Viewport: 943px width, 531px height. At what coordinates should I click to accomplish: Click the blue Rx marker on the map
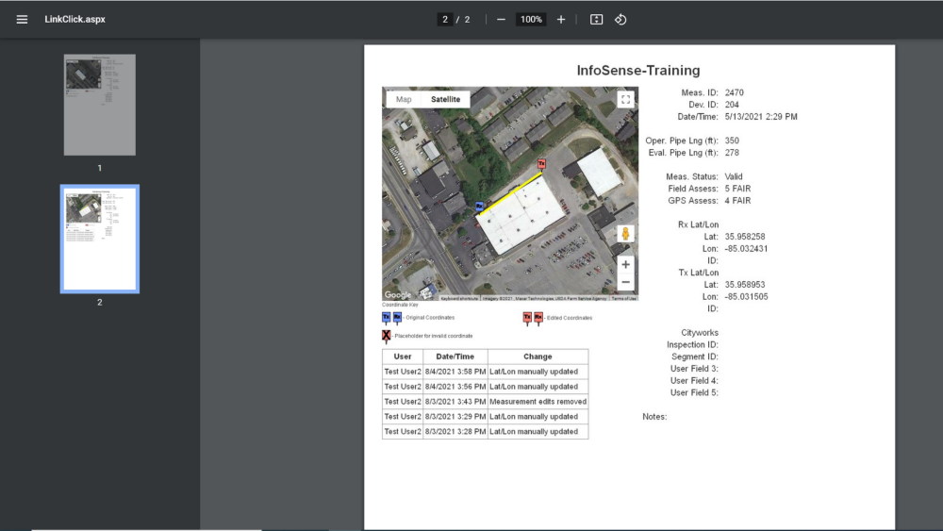[478, 206]
